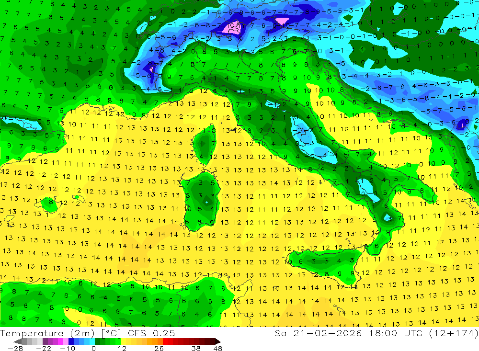
Task: Click the "38" legend scale label
Action: pyautogui.click(x=196, y=348)
